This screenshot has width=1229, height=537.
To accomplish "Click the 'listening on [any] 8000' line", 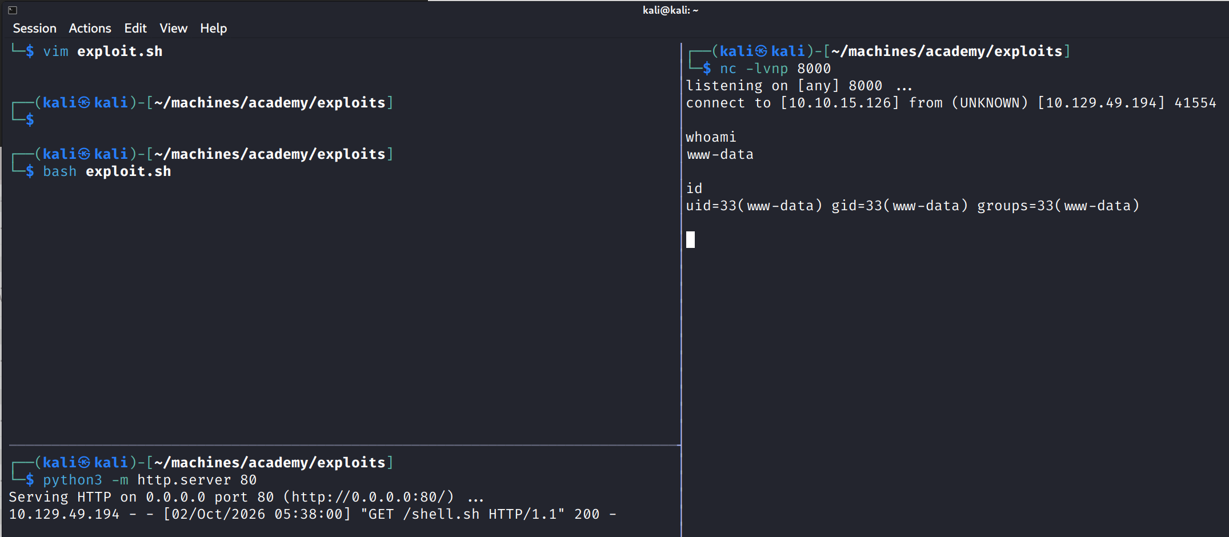I will (x=799, y=86).
